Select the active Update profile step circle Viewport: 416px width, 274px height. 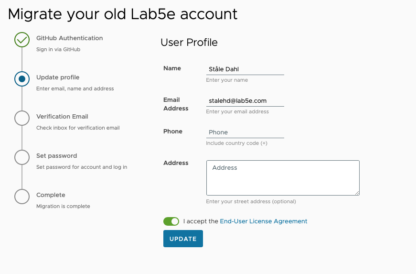[22, 79]
